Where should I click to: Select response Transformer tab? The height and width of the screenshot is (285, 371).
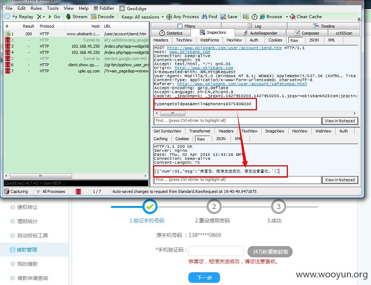click(x=200, y=131)
